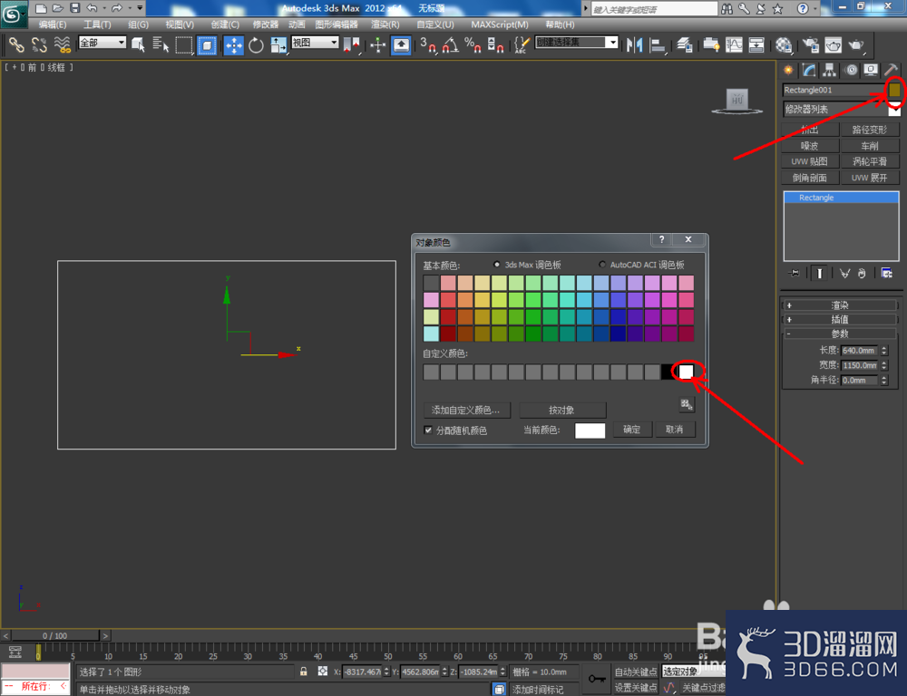Click the Pin Stack icon
This screenshot has height=696, width=907.
[x=795, y=273]
